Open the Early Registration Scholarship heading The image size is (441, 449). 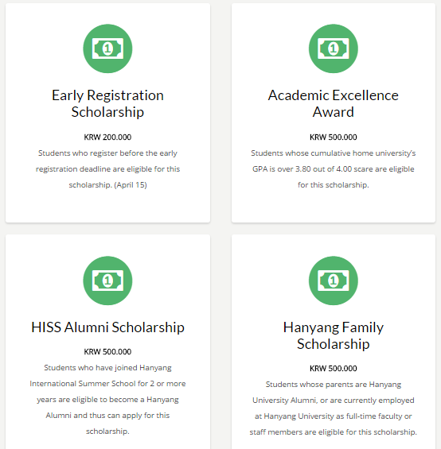click(107, 103)
